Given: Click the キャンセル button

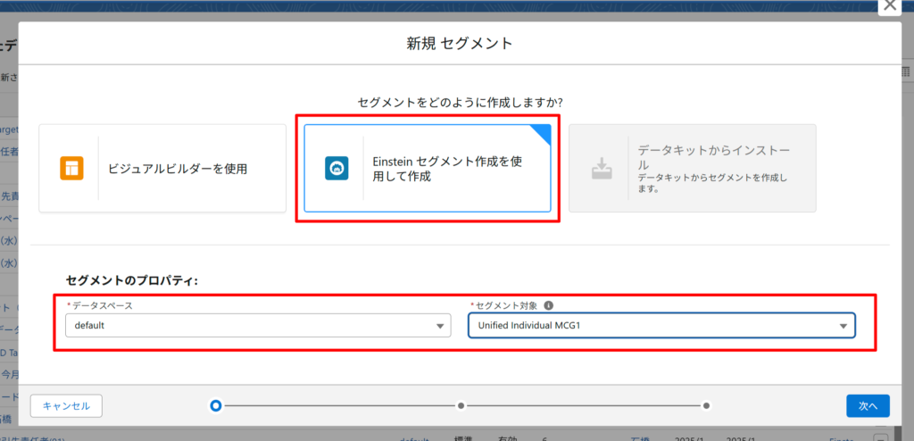Looking at the screenshot, I should click(x=66, y=406).
